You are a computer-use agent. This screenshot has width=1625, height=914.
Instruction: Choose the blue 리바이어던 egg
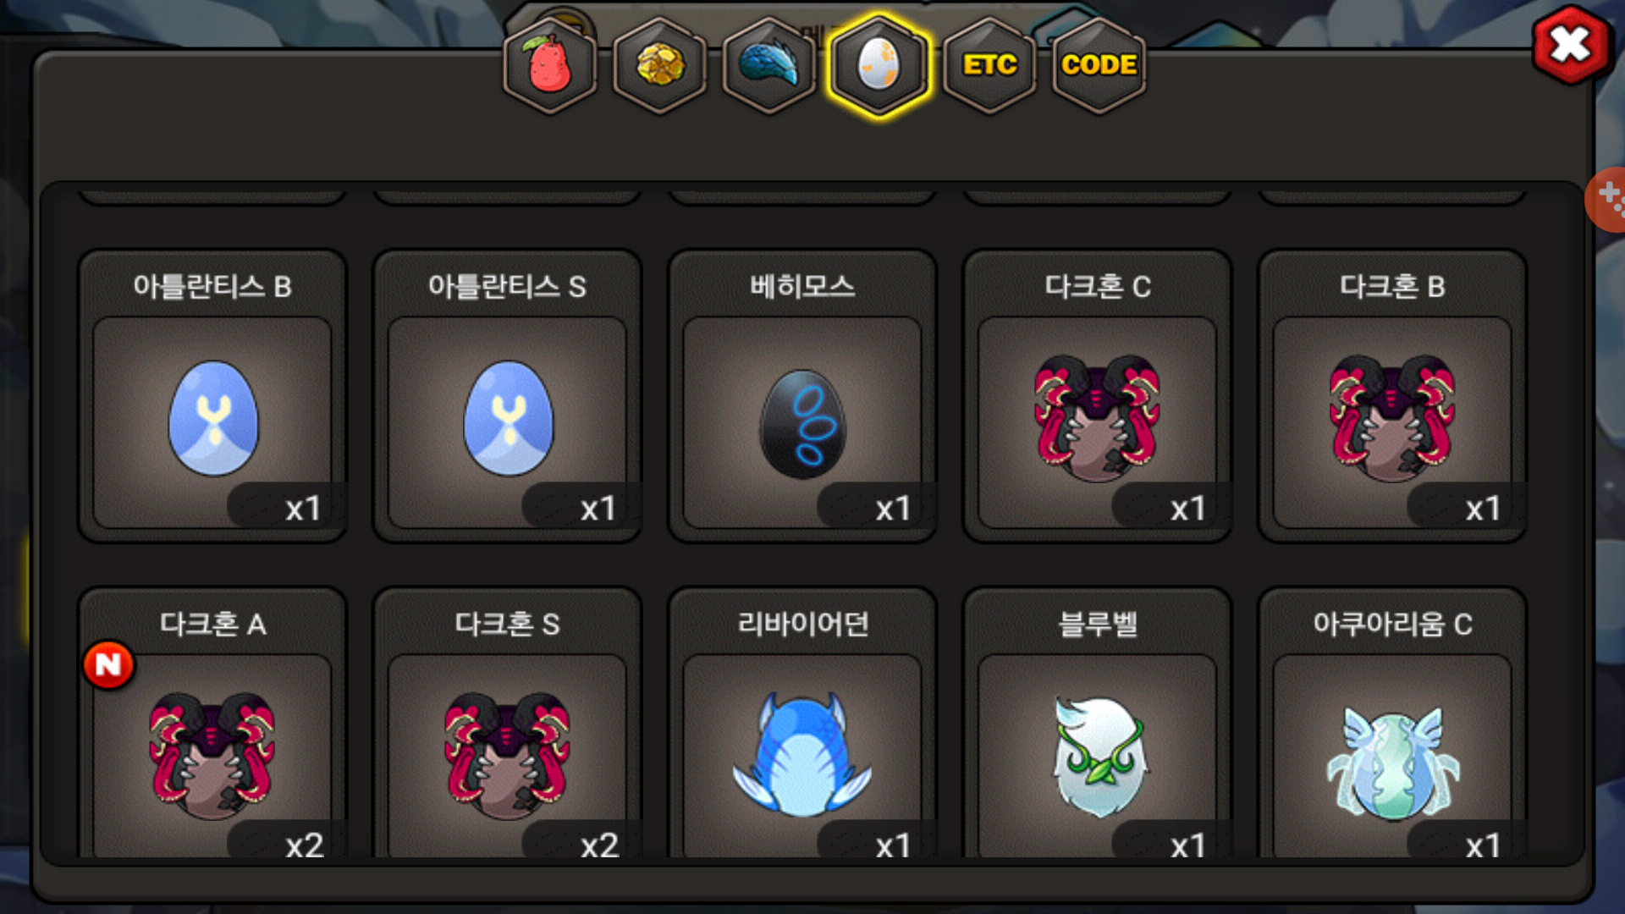pyautogui.click(x=802, y=724)
